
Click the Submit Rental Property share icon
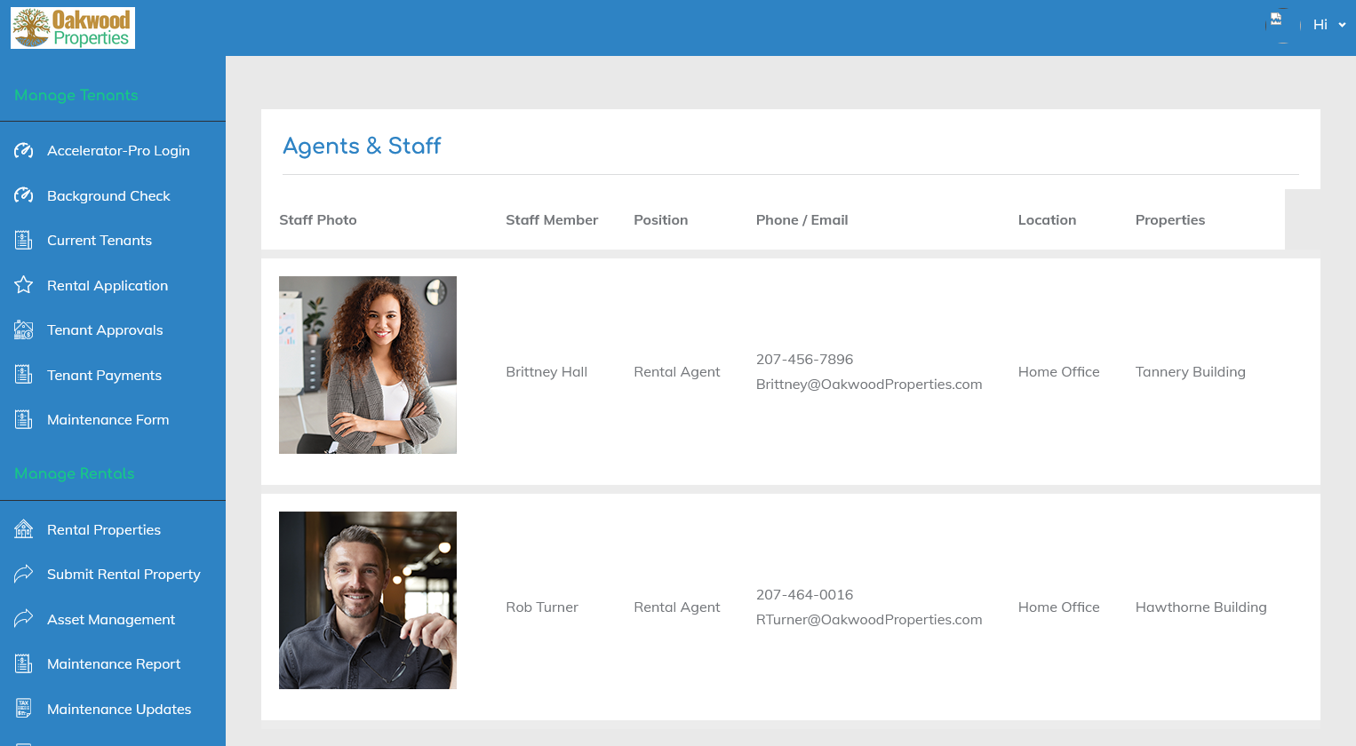point(24,574)
